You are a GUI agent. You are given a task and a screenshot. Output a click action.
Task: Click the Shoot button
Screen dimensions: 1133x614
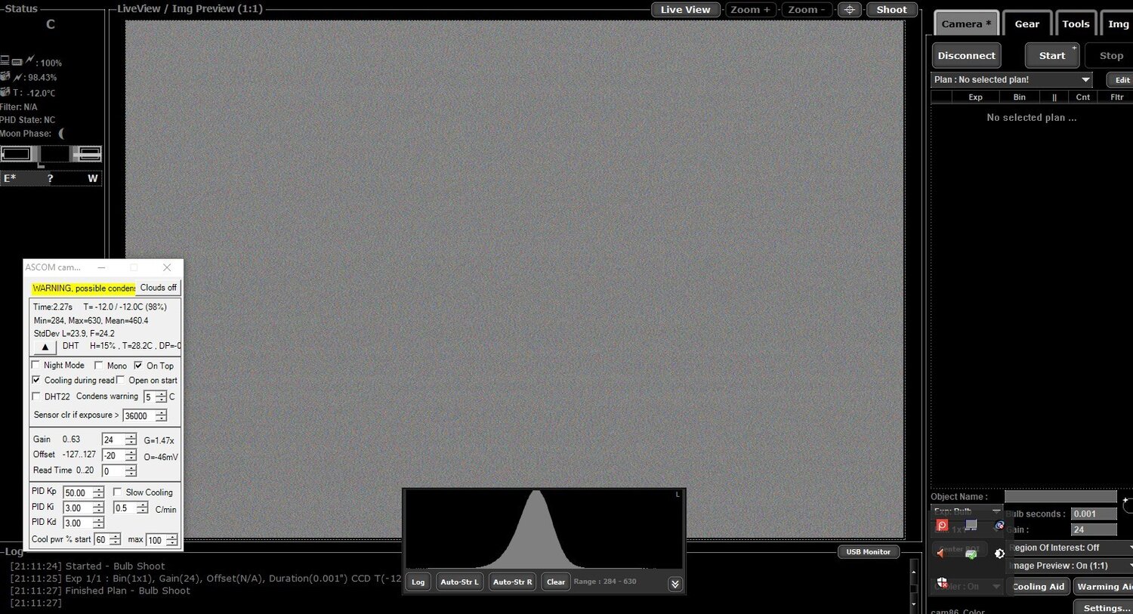tap(891, 10)
